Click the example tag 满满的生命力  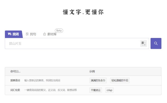98,80
